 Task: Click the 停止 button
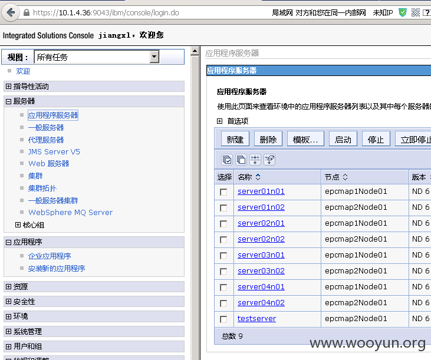coord(376,140)
